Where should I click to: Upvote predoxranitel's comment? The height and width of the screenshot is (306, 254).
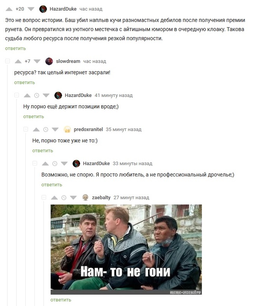(x=36, y=130)
